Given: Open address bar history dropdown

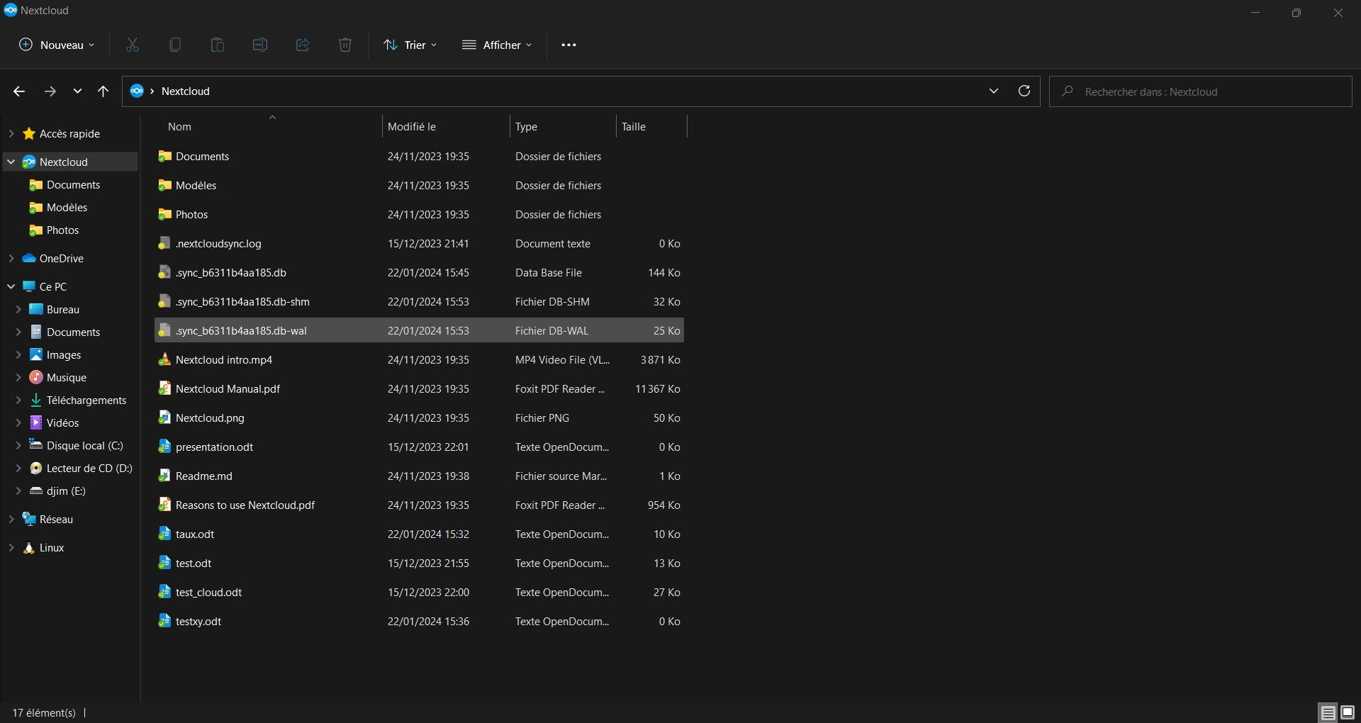Looking at the screenshot, I should pyautogui.click(x=994, y=91).
